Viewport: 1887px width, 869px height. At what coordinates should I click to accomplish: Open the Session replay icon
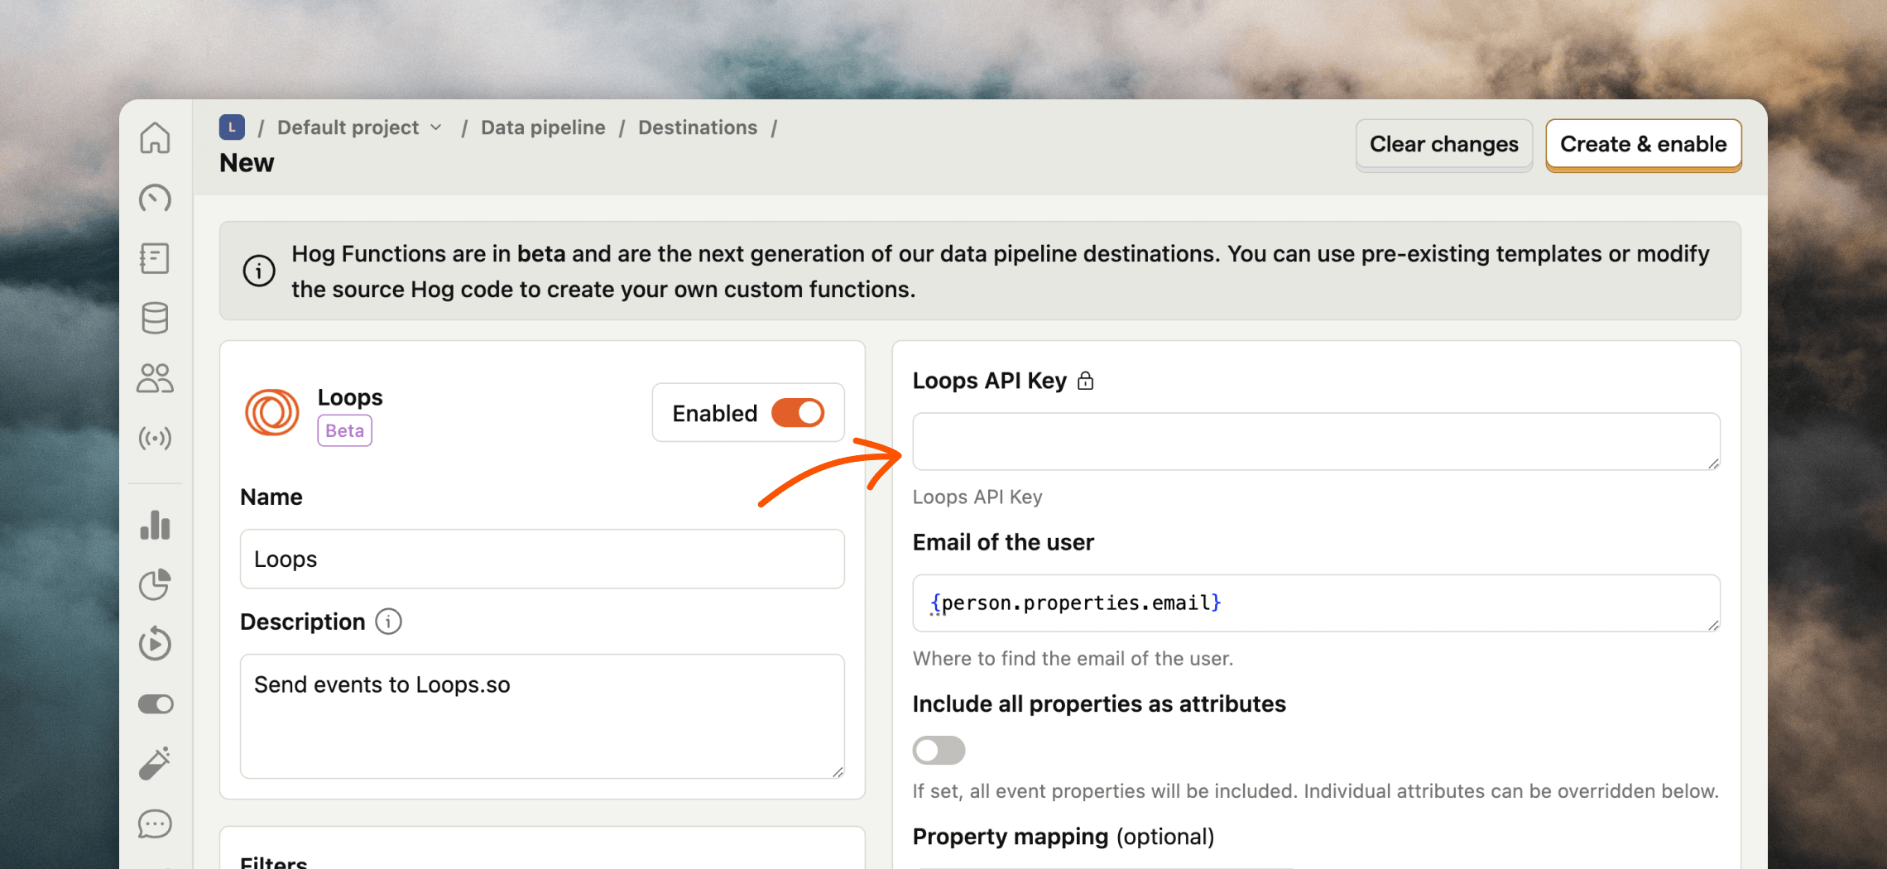(155, 644)
